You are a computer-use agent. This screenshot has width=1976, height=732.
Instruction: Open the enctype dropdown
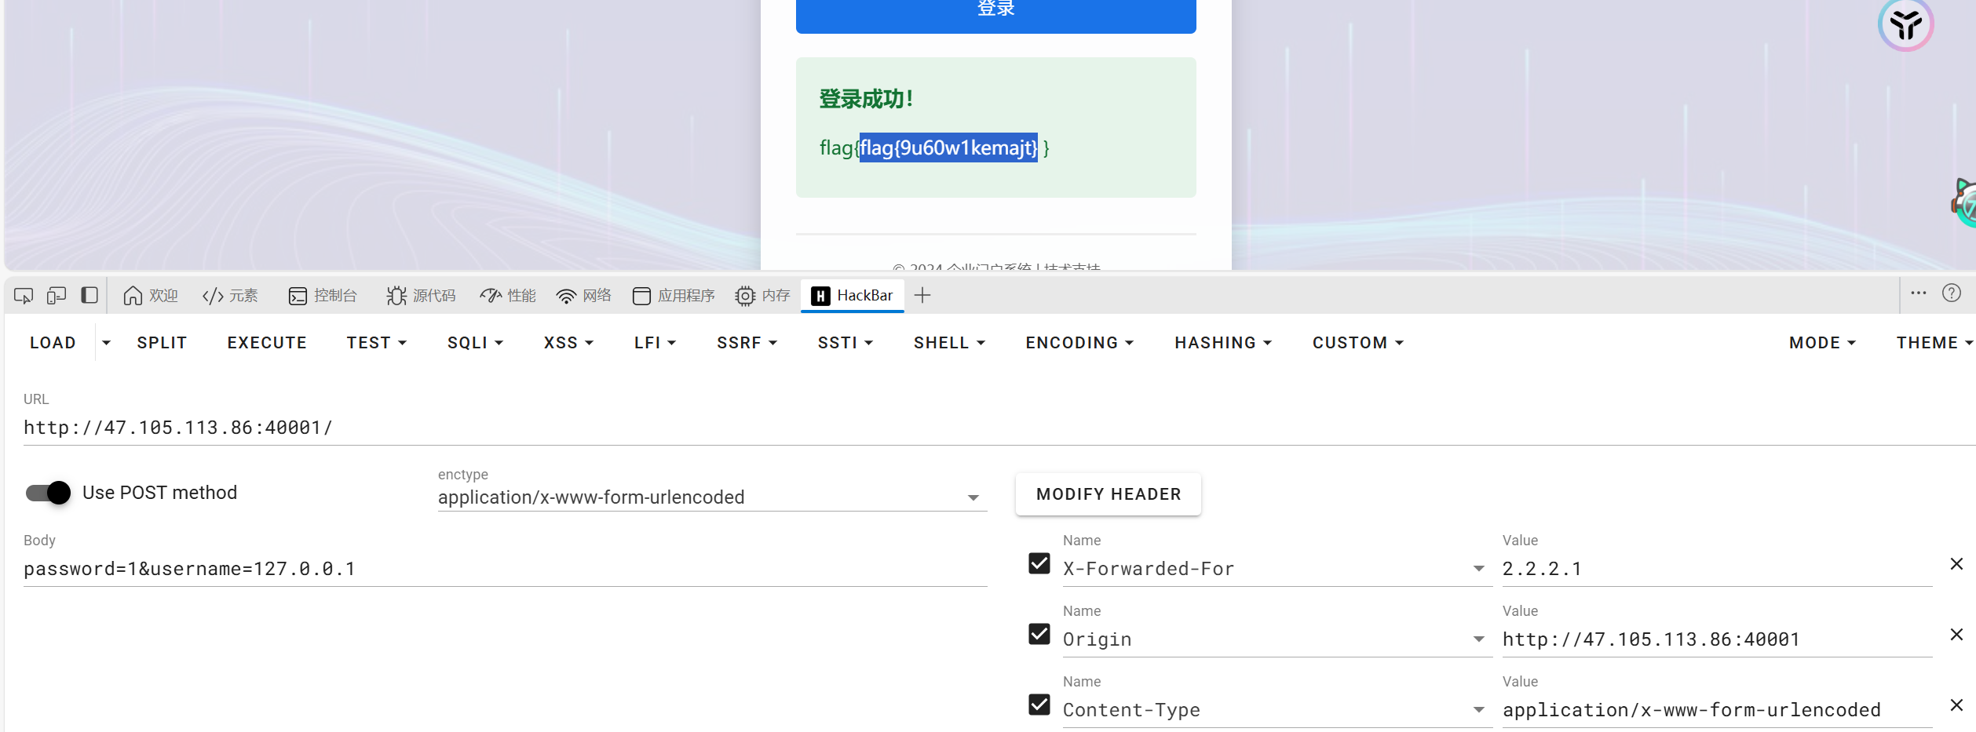(x=973, y=497)
